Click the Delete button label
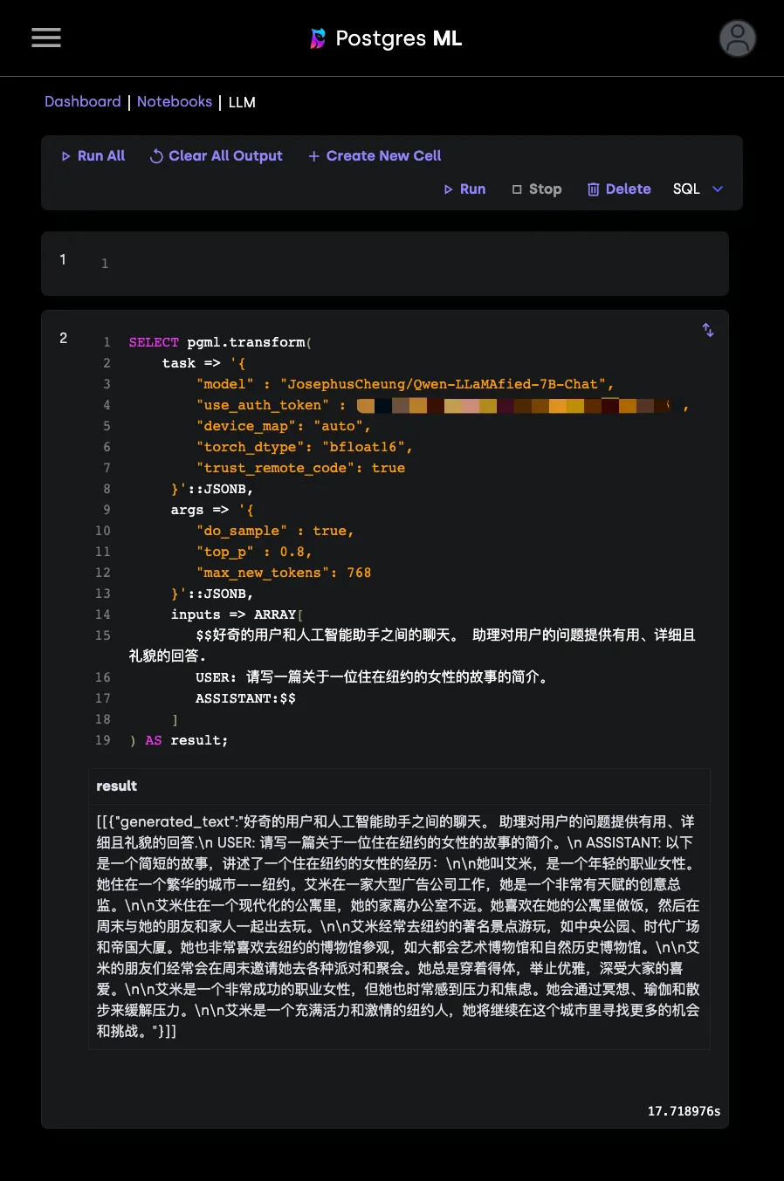Screen dimensions: 784x1181 pyautogui.click(x=628, y=189)
